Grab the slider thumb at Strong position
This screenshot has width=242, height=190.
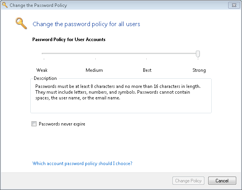pyautogui.click(x=198, y=53)
